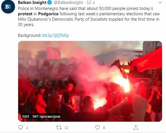Like the tweet with the heart icon
This screenshot has height=133, width=166.
[97, 128]
